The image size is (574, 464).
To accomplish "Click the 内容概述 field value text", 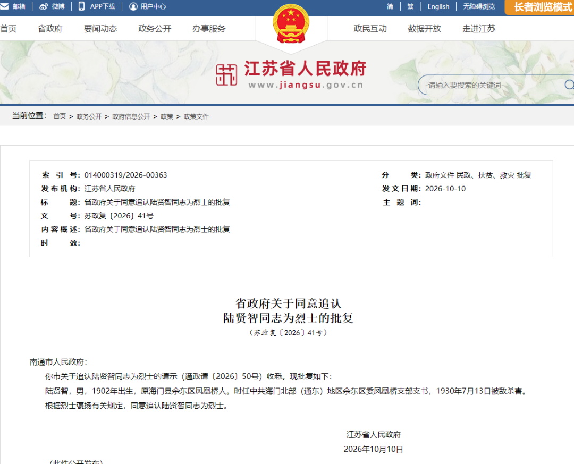I will [x=157, y=229].
